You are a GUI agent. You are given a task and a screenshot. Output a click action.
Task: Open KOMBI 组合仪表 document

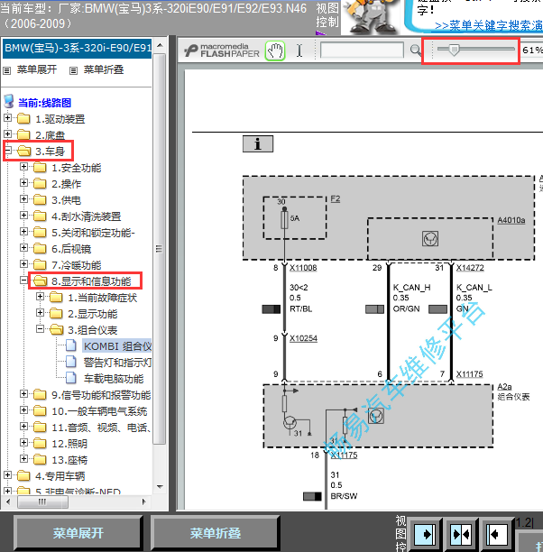[x=117, y=346]
